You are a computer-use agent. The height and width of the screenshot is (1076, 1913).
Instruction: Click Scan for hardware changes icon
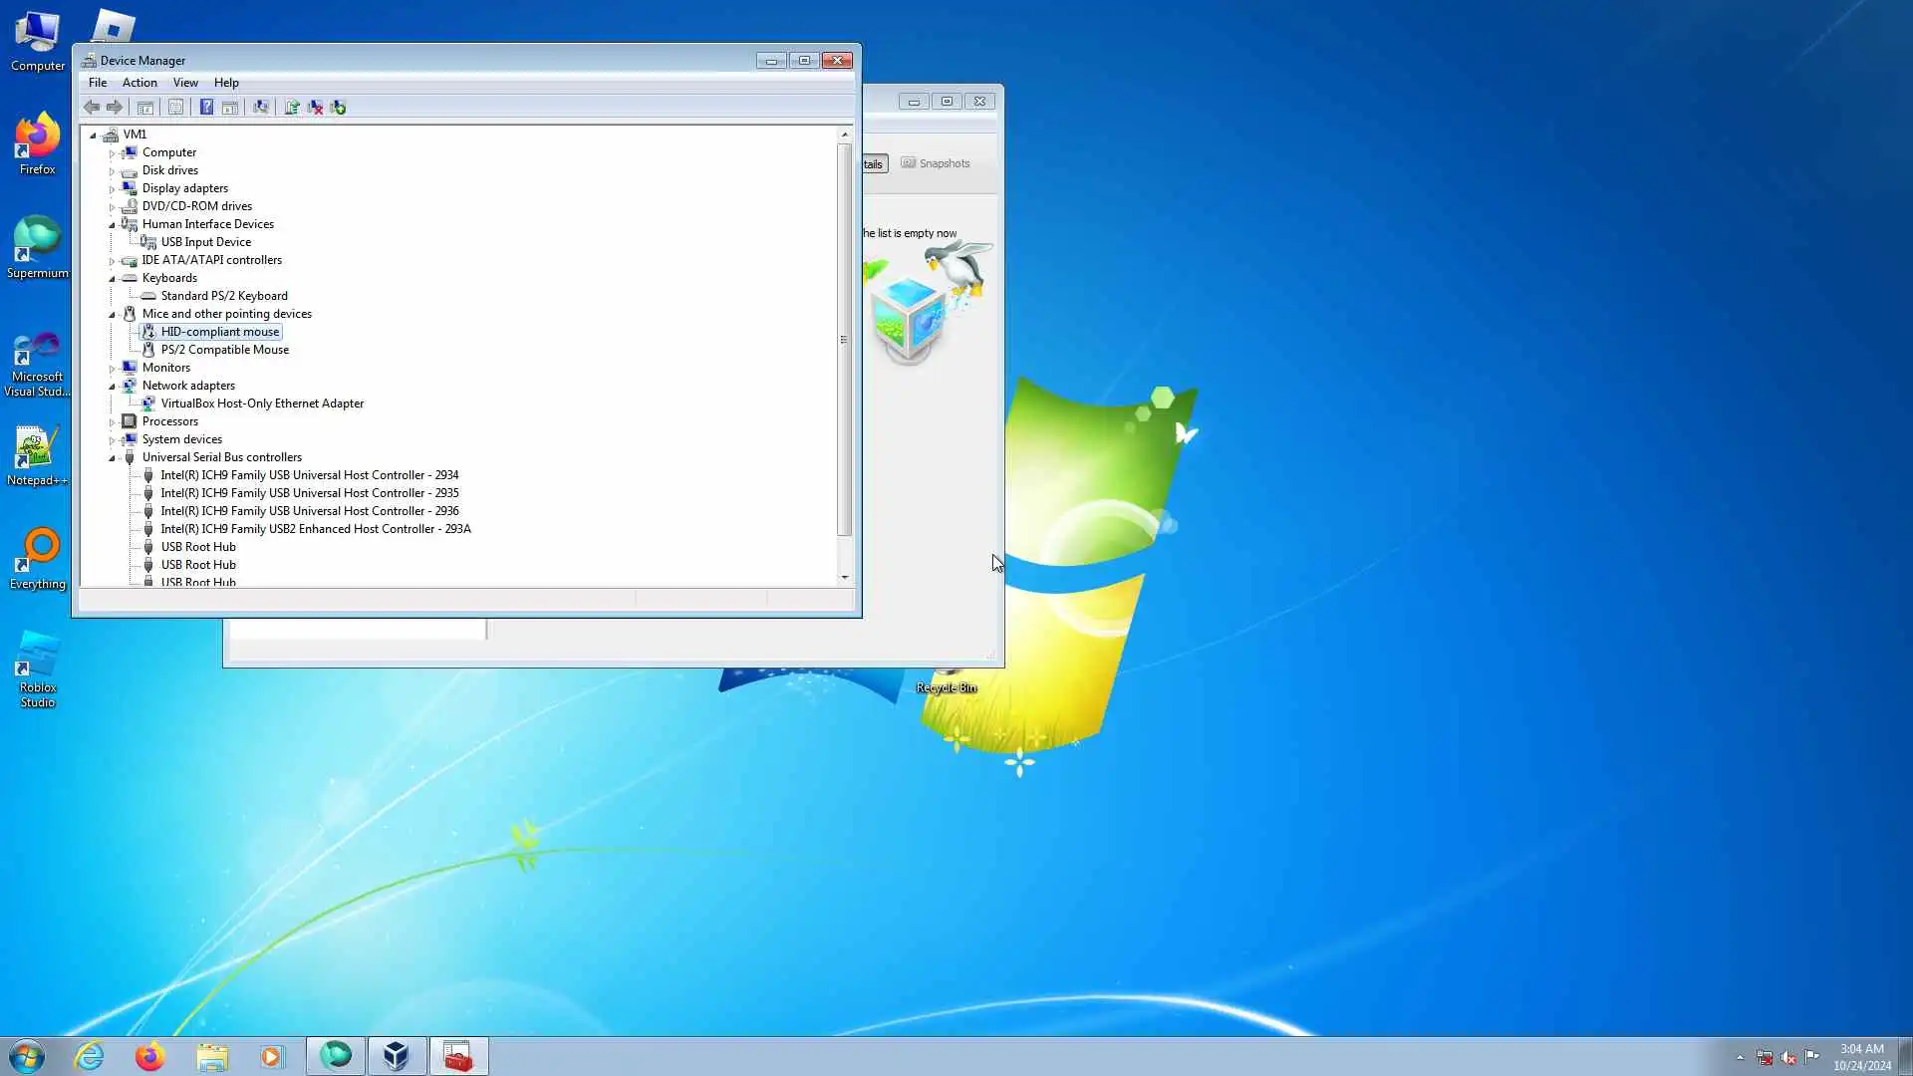tap(261, 108)
